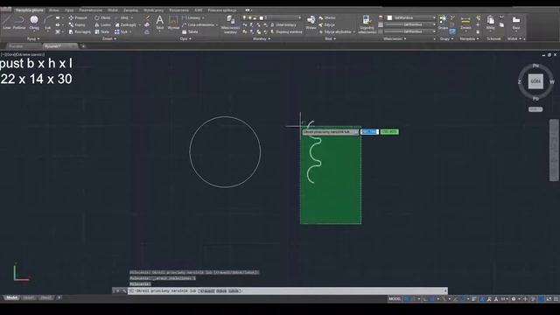Click the blue dynamic input coordinate field
The width and height of the screenshot is (560, 315).
pyautogui.click(x=369, y=132)
